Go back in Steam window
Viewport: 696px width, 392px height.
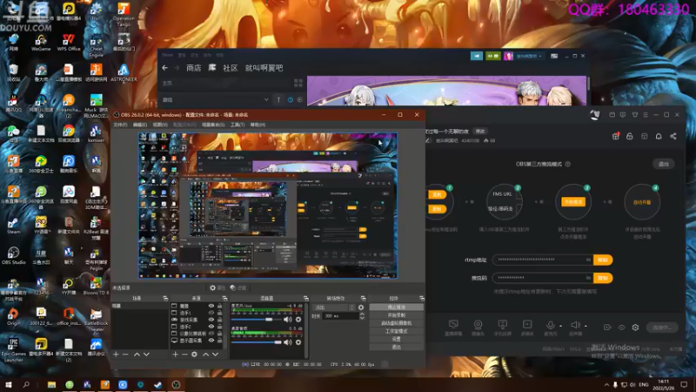(165, 68)
